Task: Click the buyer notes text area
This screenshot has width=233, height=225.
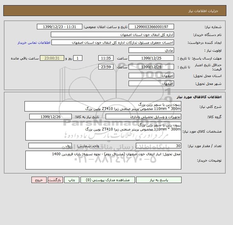Action: click(103, 160)
